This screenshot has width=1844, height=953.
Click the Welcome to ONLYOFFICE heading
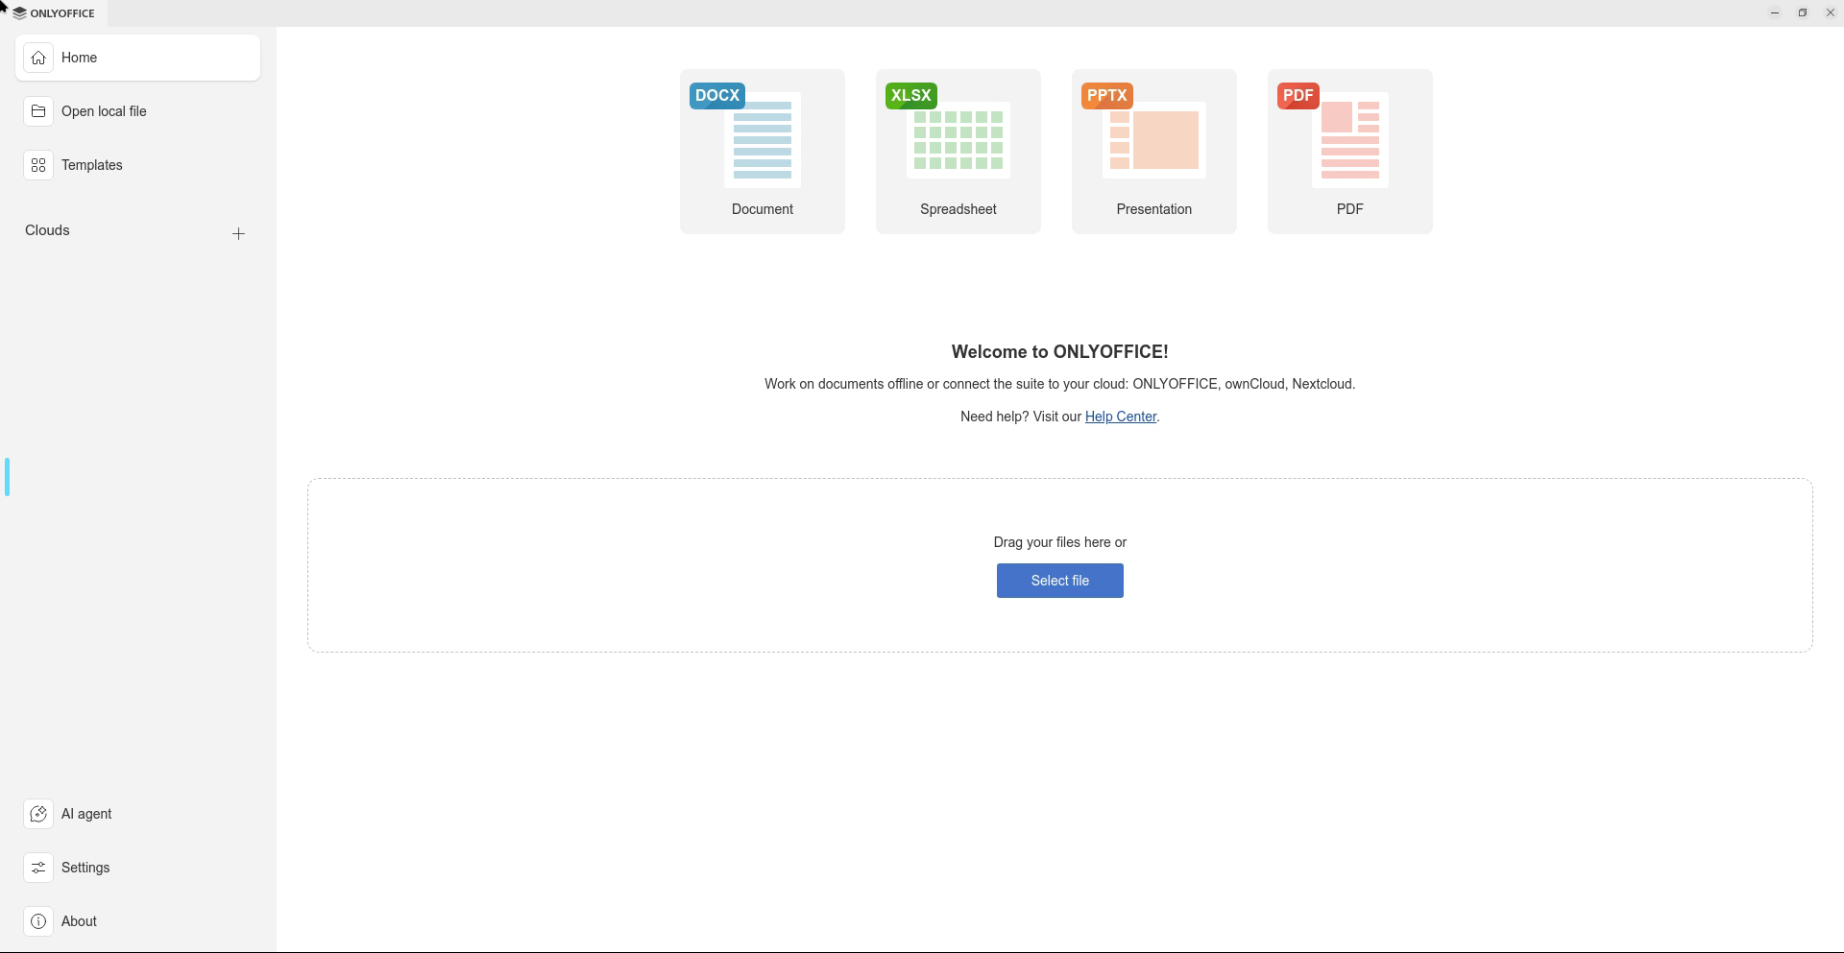click(x=1059, y=352)
